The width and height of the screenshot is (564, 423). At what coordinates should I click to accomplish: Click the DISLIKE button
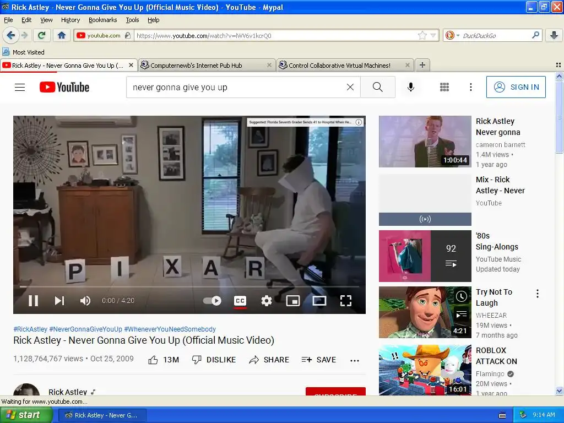click(214, 360)
